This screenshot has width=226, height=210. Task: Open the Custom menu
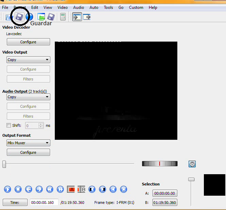136,7
